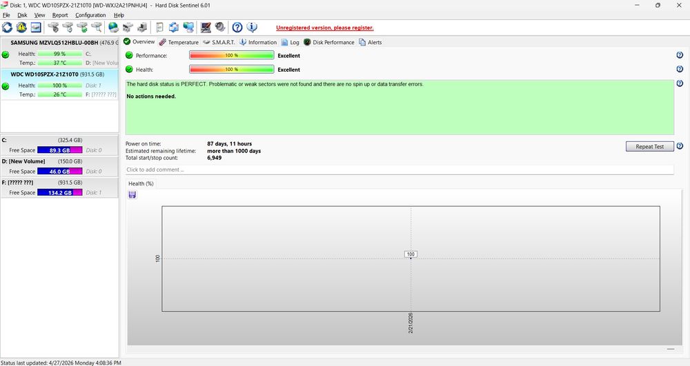Switch to the Disk Performance tab
The width and height of the screenshot is (690, 366).
coord(328,42)
